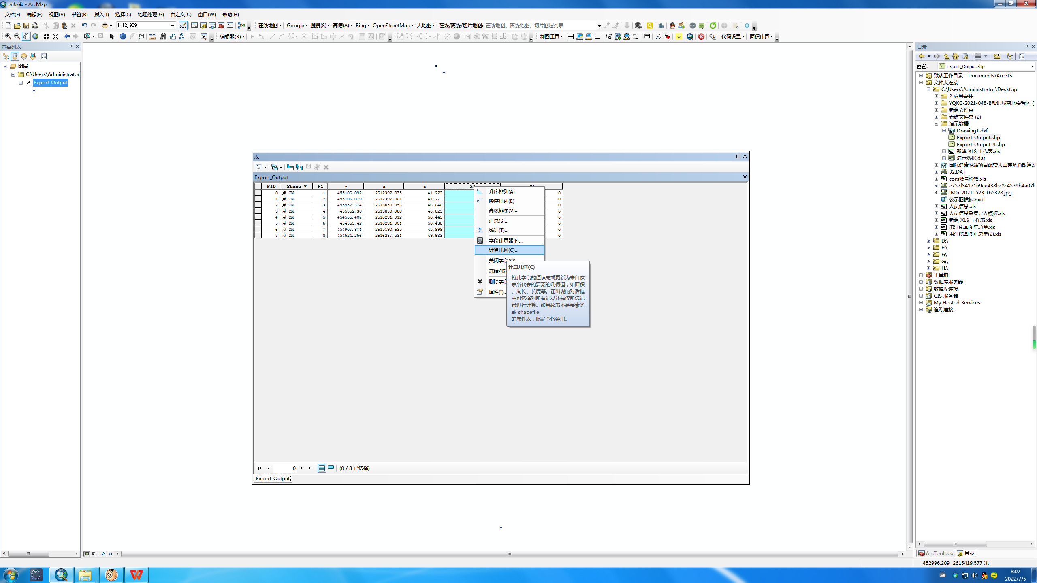Viewport: 1037px width, 583px height.
Task: Toggle Show selected records view button
Action: (x=331, y=468)
